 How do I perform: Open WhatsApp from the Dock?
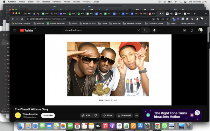point(164,126)
